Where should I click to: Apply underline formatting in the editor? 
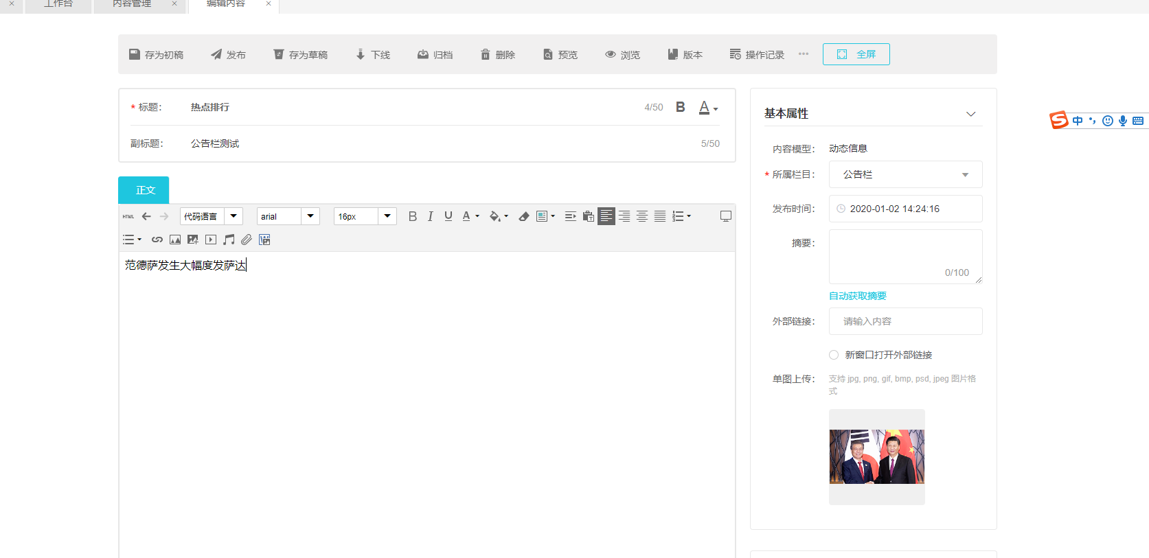pyautogui.click(x=448, y=216)
